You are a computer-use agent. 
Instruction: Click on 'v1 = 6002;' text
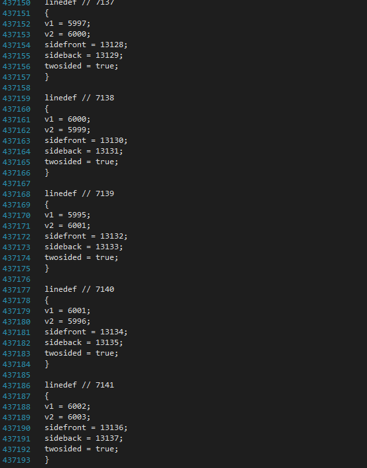tap(68, 407)
